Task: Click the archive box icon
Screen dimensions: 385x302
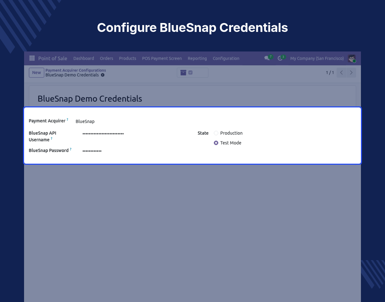Action: point(183,72)
